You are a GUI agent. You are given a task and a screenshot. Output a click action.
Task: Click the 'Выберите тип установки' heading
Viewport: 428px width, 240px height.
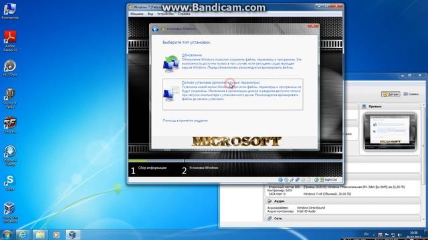click(x=187, y=43)
